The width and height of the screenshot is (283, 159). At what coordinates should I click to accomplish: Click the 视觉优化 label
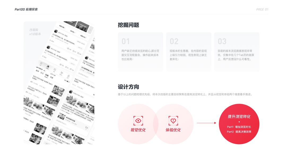[138, 130]
